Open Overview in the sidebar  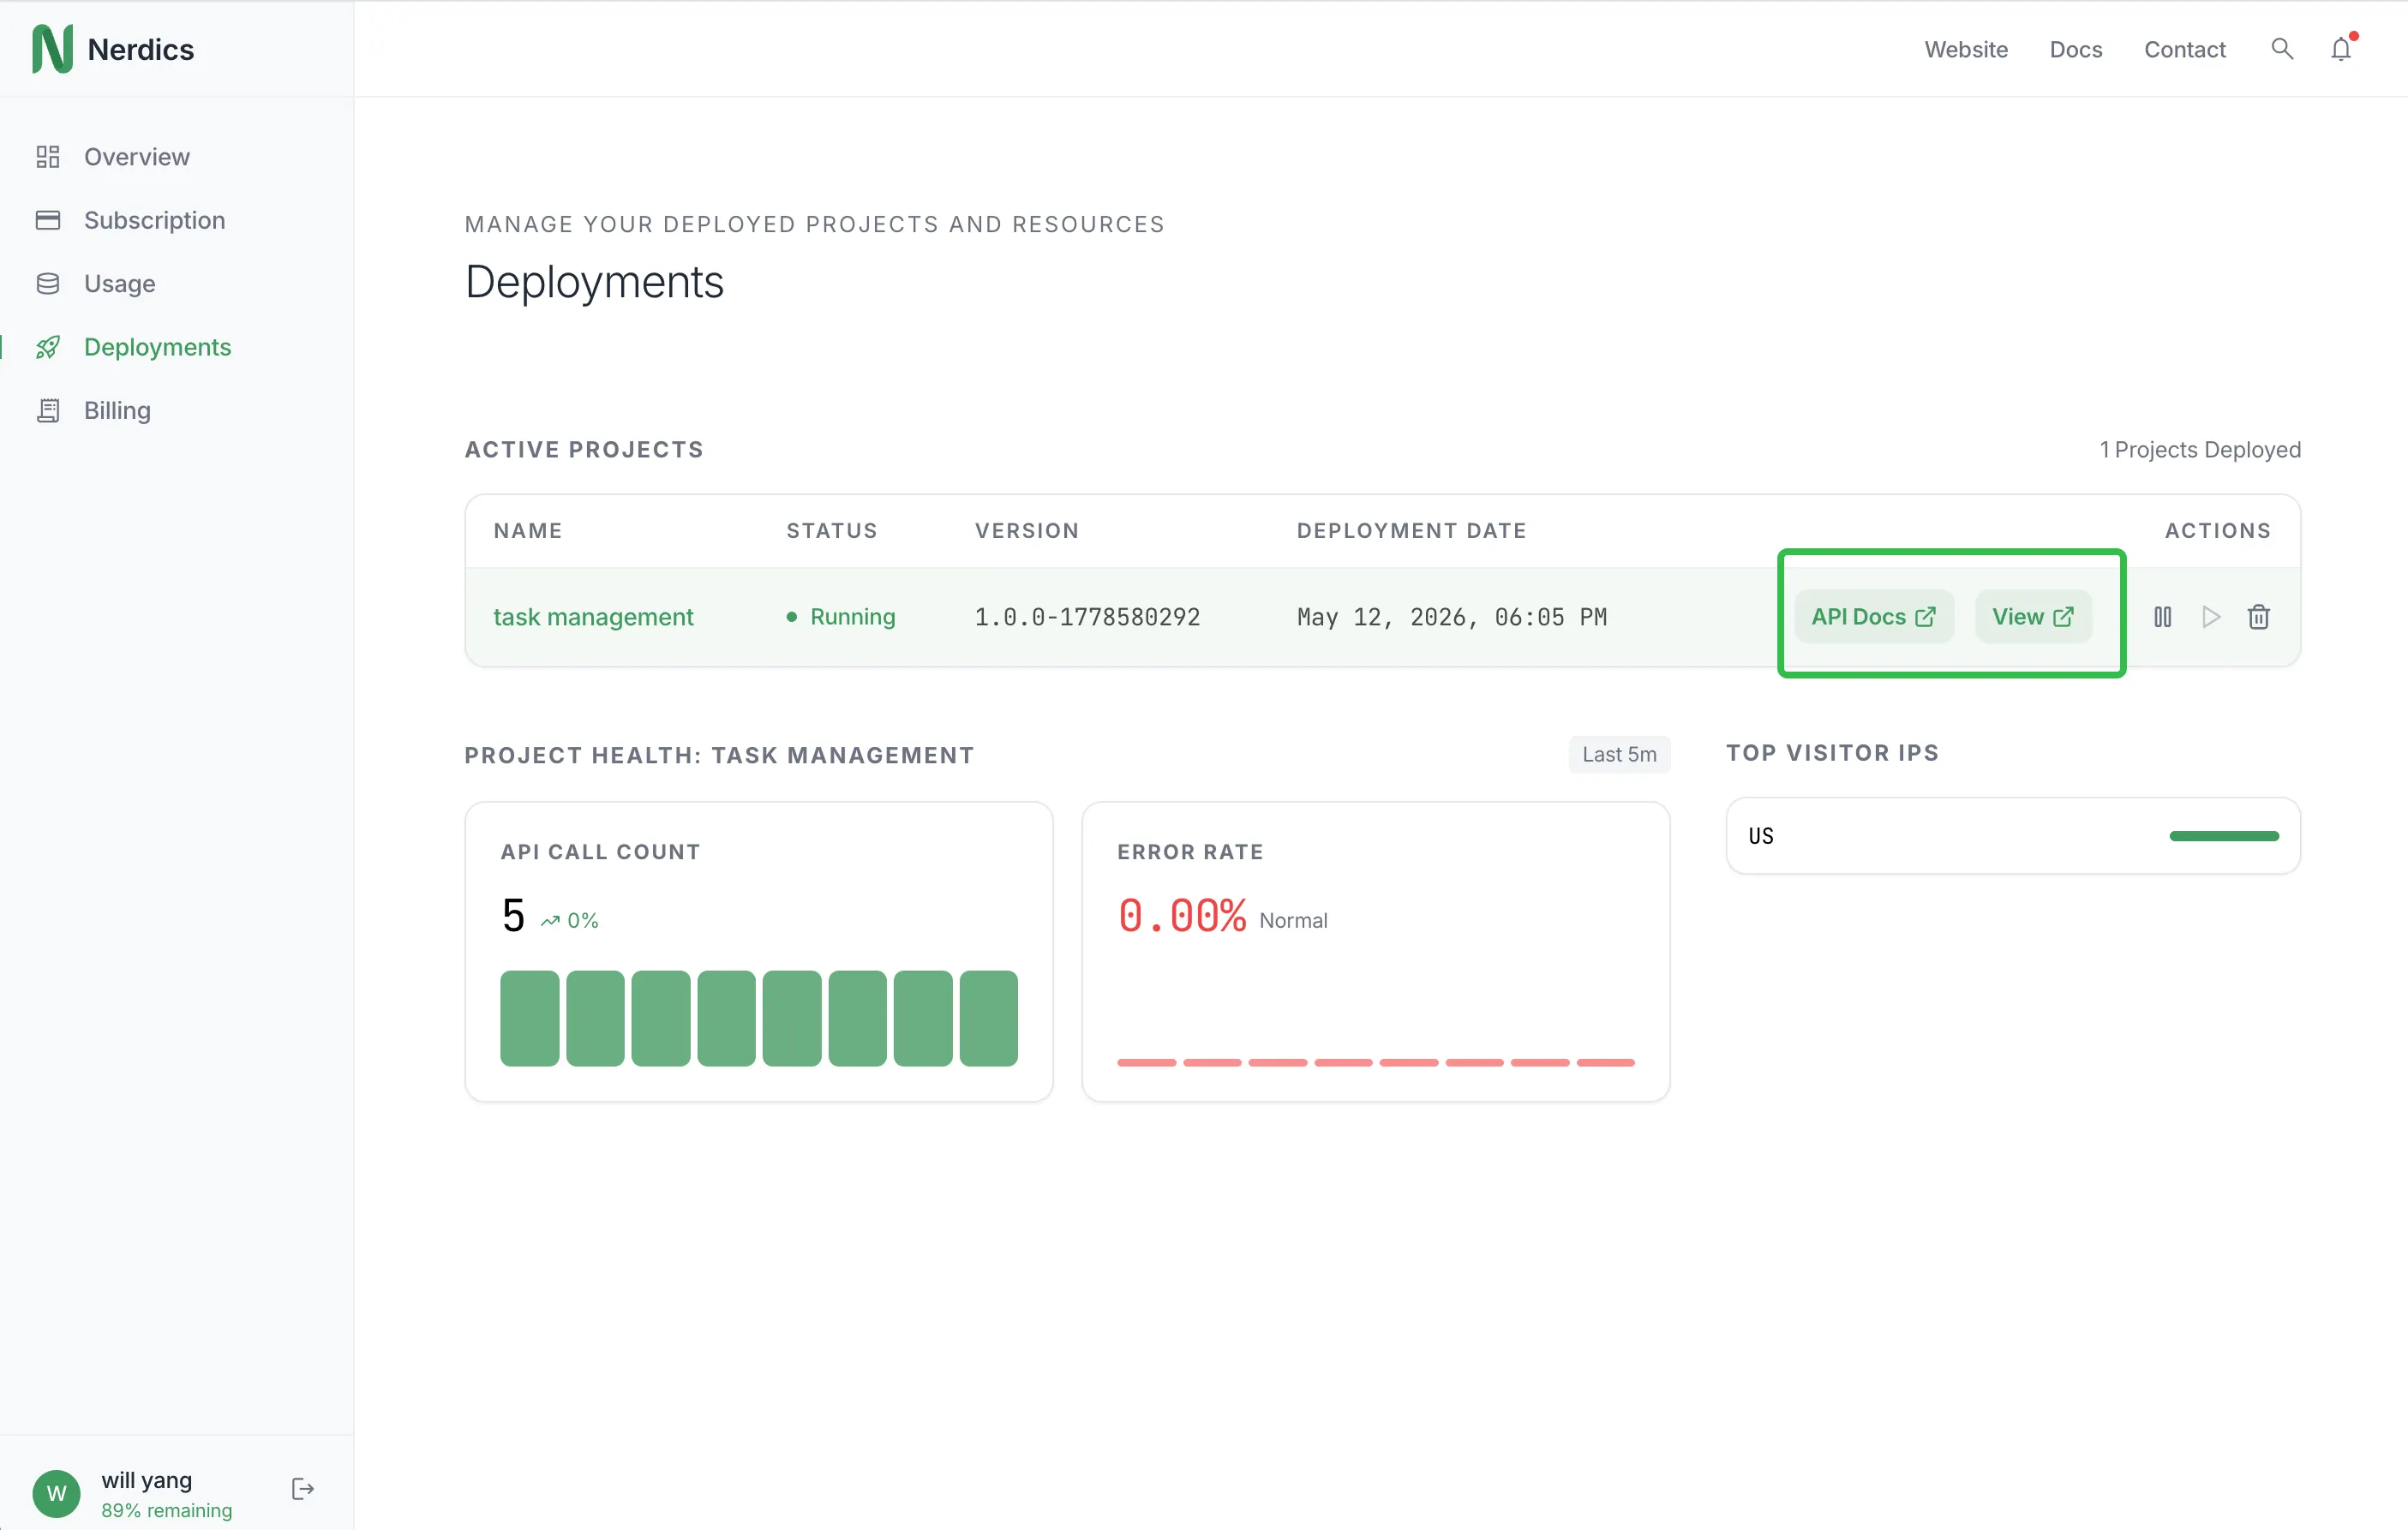click(x=137, y=157)
